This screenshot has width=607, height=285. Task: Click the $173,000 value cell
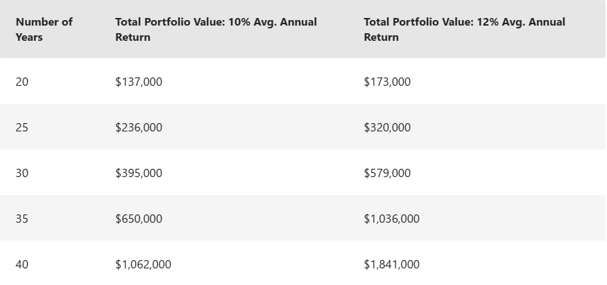point(387,82)
